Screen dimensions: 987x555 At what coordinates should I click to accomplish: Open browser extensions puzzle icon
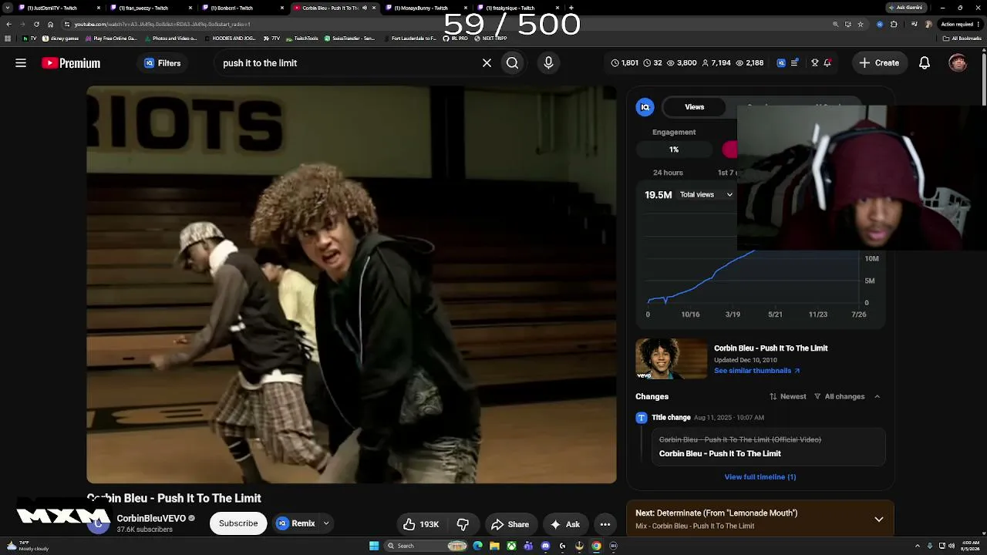(x=894, y=24)
